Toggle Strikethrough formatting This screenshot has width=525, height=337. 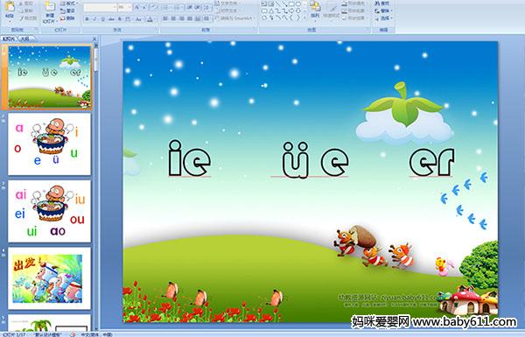point(111,19)
